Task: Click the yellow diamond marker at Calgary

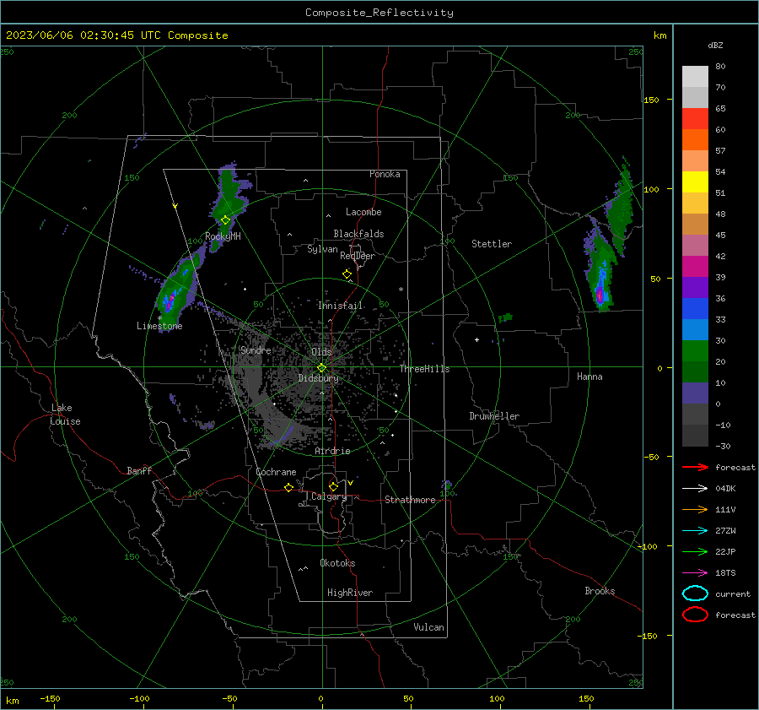Action: [x=333, y=486]
